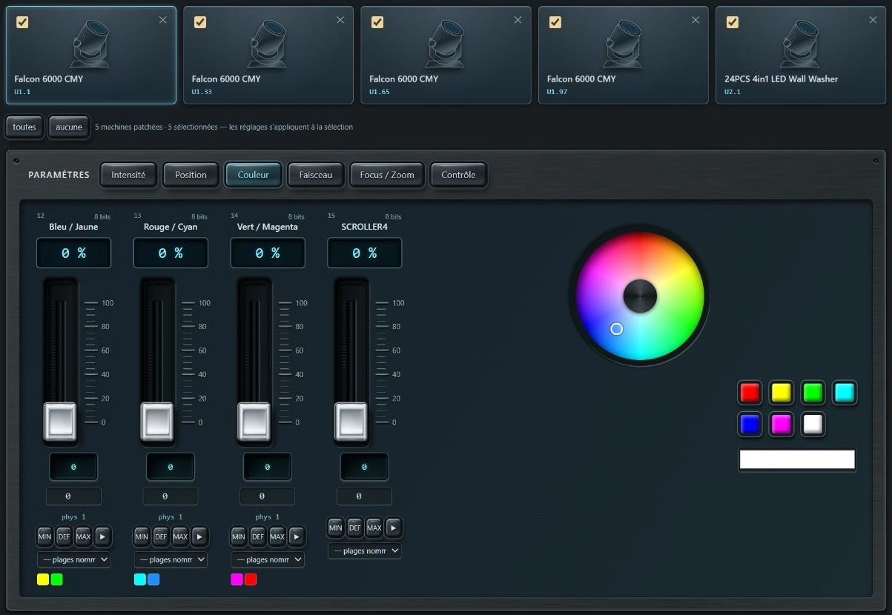Click the SCROLLER4 fader handle
Screen dimensions: 892x615
pos(351,422)
